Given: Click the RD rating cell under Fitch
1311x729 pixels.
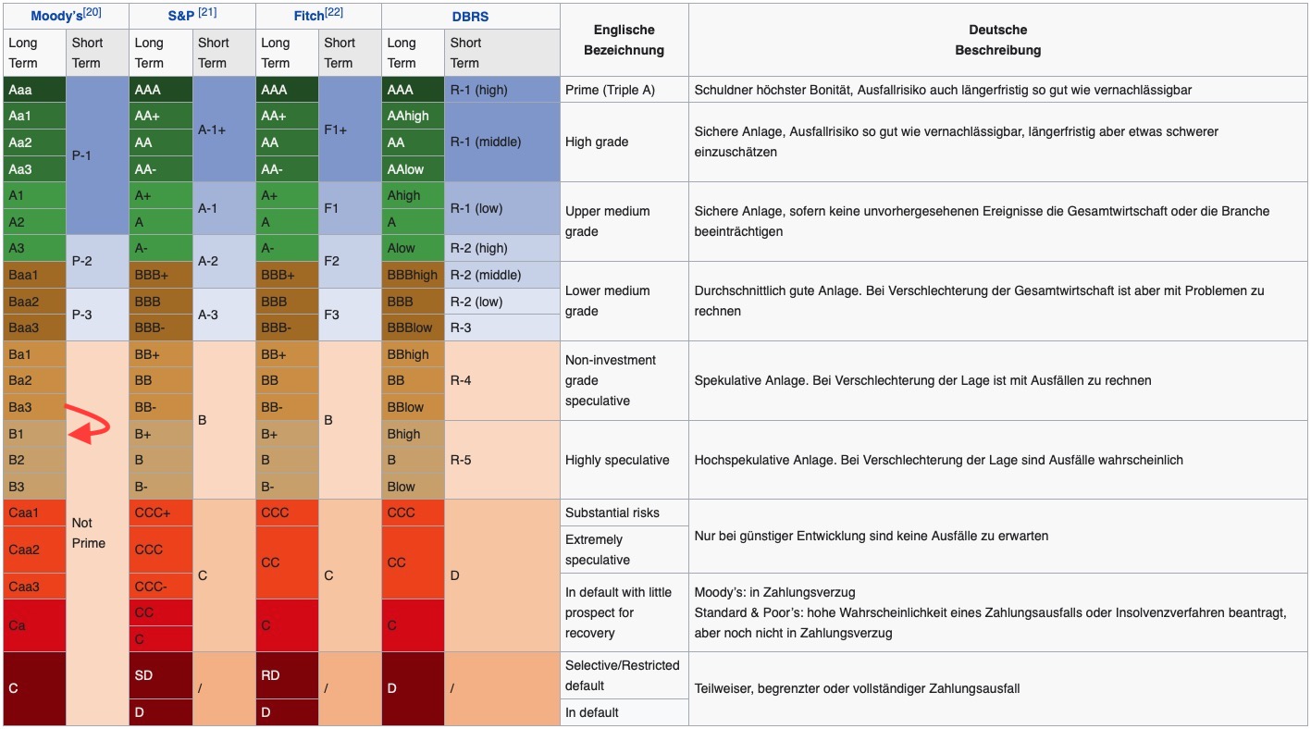Looking at the screenshot, I should click(x=287, y=676).
